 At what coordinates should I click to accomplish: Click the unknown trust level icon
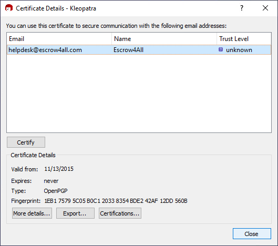click(221, 49)
